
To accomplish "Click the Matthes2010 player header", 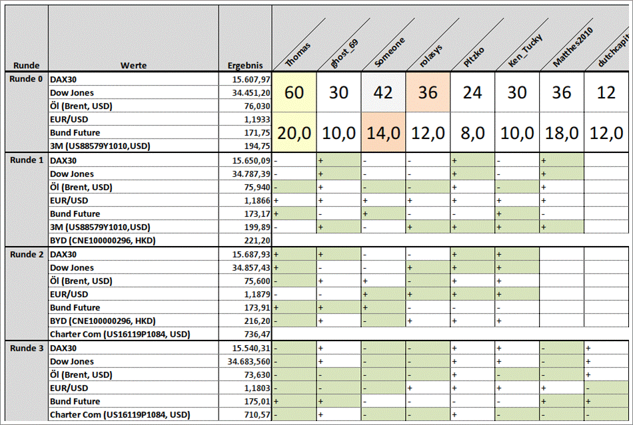I will tap(572, 47).
